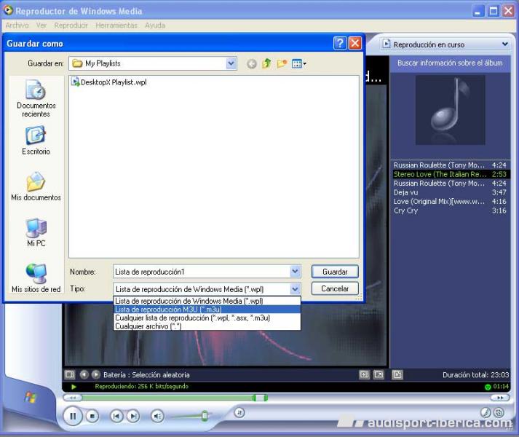Open the Ver menu
The image size is (519, 437).
[41, 25]
